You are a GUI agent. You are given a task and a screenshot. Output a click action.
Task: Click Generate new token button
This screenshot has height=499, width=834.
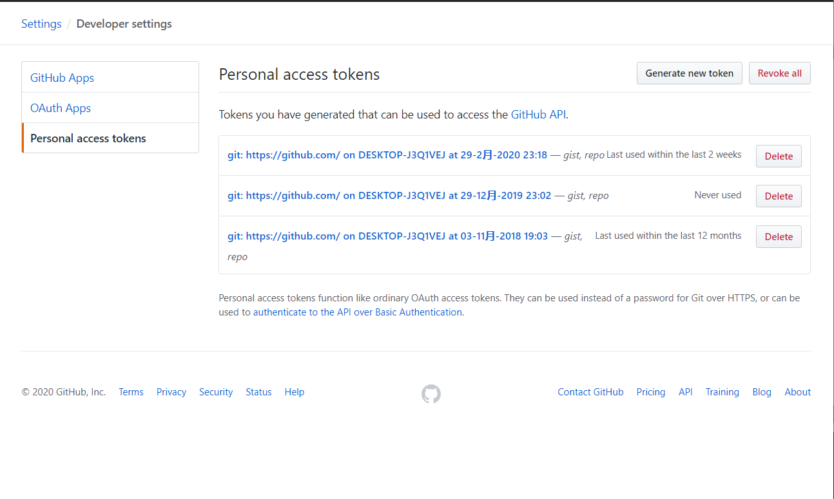click(690, 73)
